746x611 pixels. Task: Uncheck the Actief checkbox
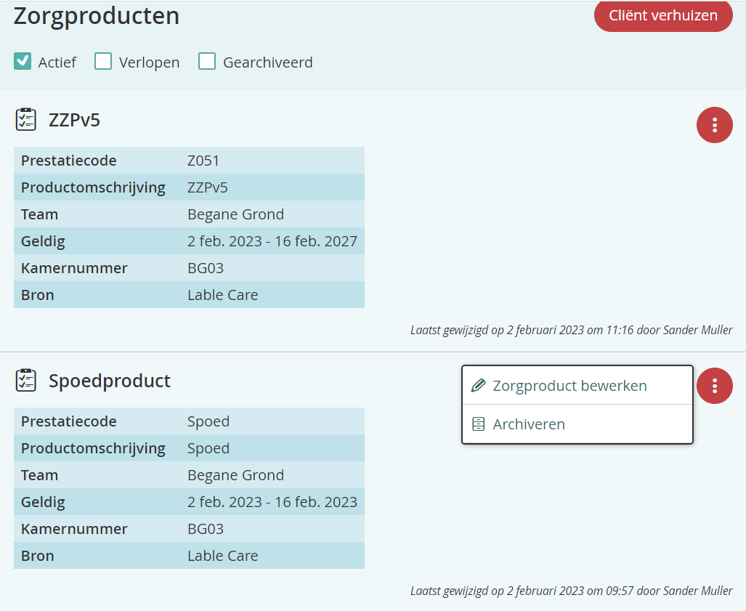23,62
